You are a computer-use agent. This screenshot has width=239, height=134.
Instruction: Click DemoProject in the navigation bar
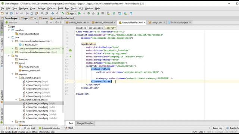click(10, 18)
